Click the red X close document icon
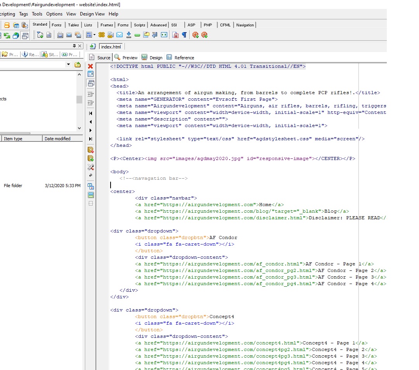This screenshot has width=419, height=370. coord(90,66)
